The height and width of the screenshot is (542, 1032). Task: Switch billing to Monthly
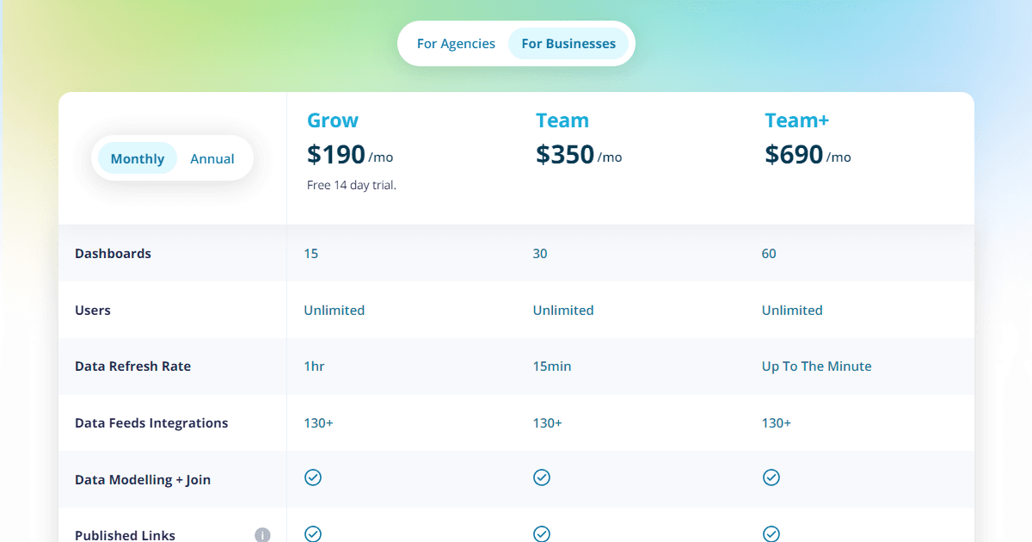[138, 158]
